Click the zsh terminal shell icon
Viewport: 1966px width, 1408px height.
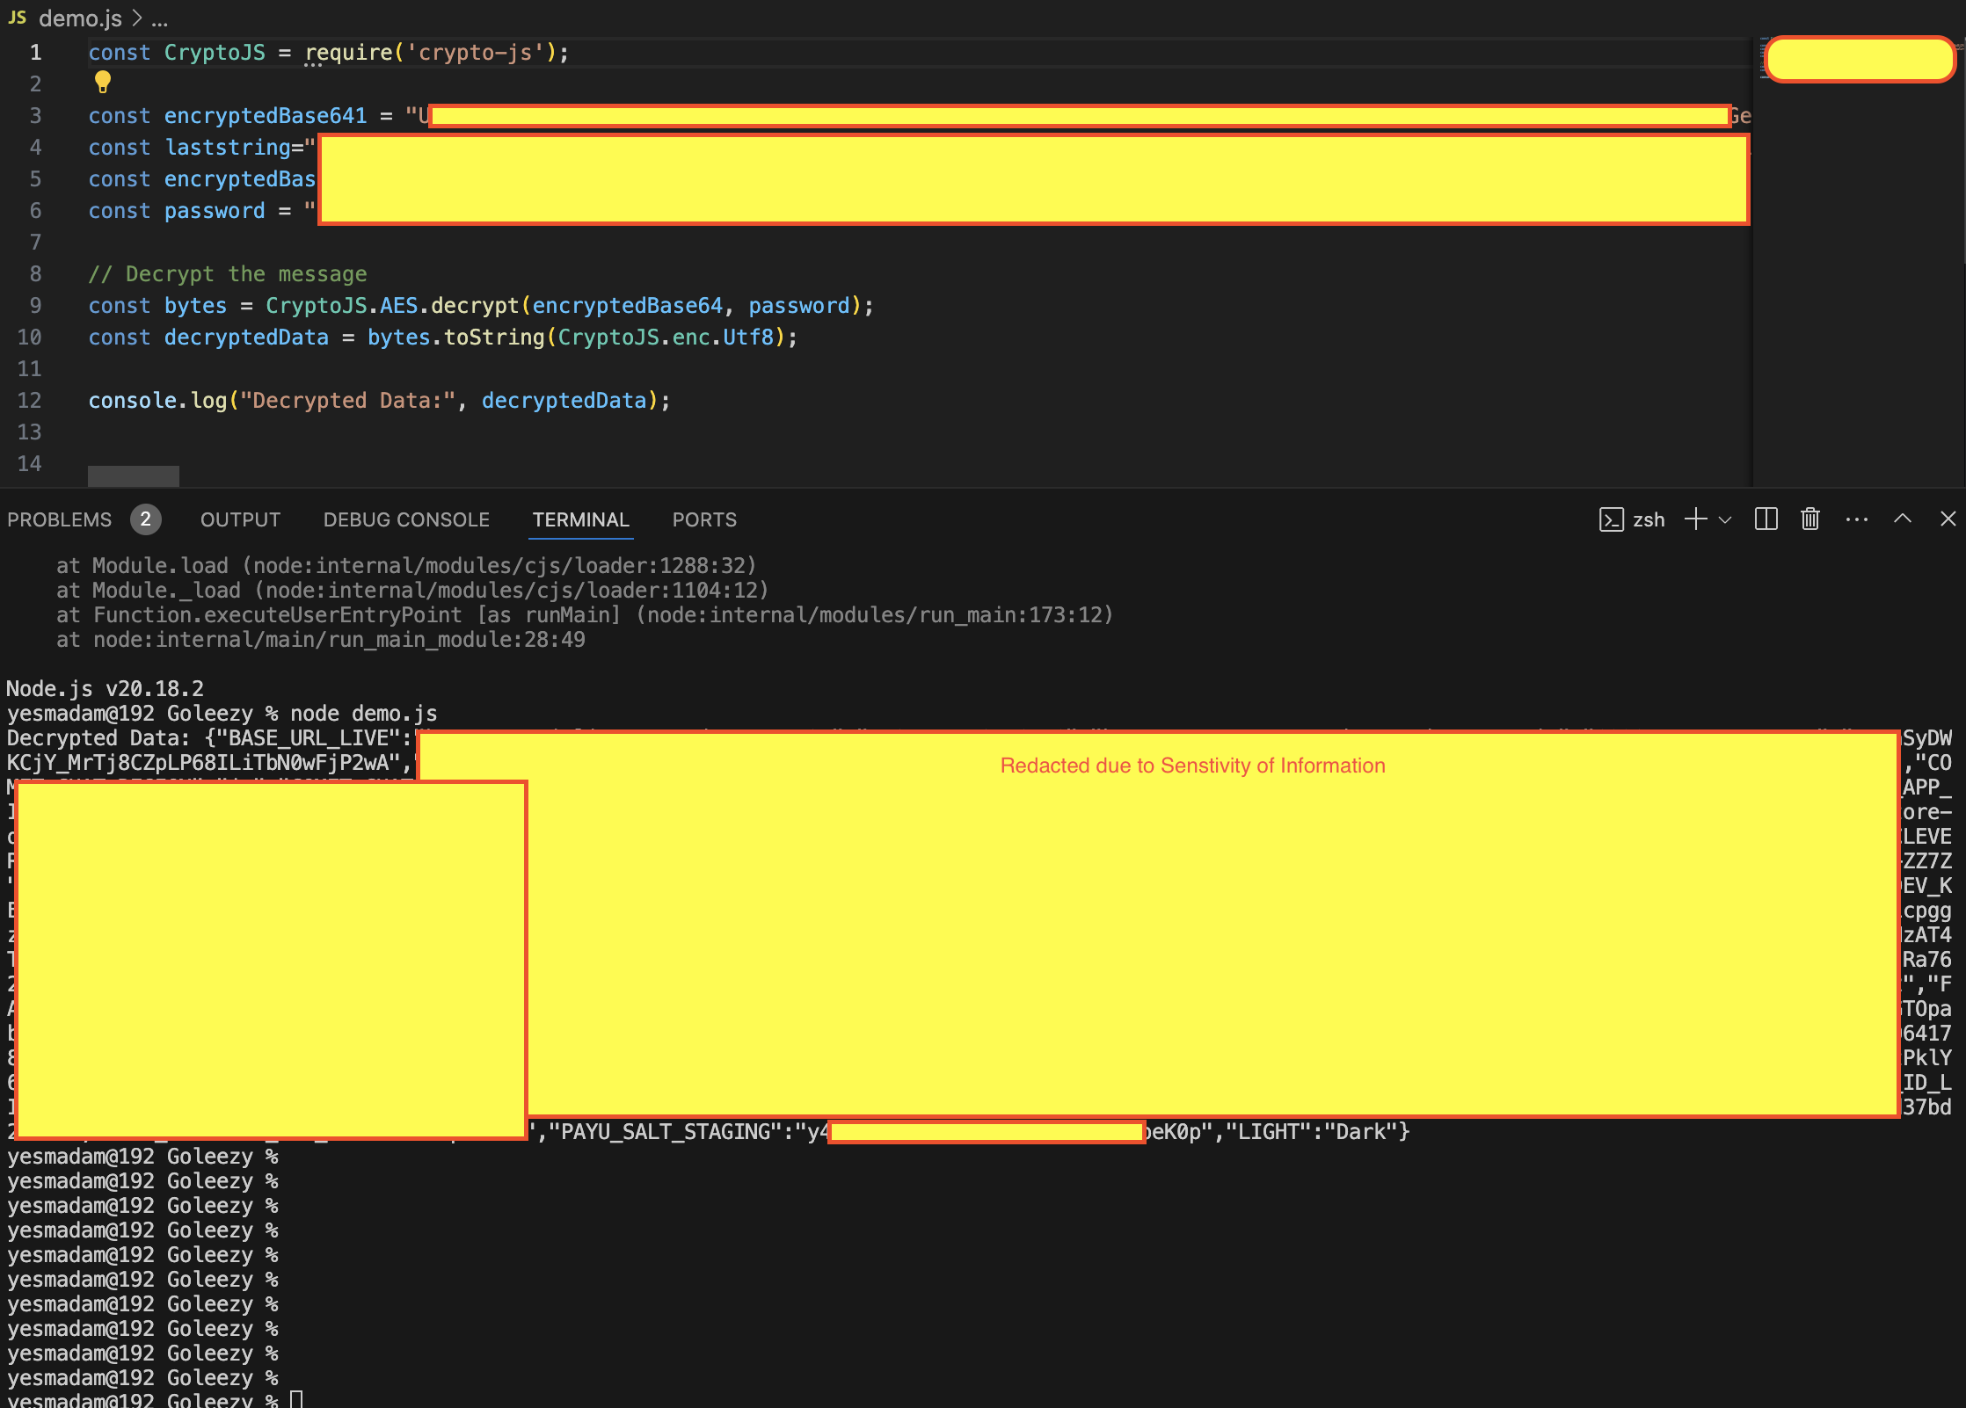click(x=1611, y=519)
